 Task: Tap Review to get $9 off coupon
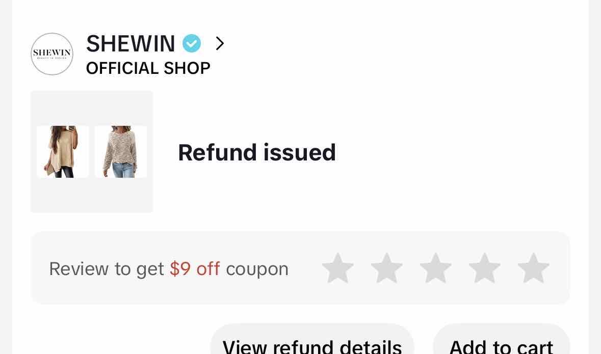[x=169, y=268]
